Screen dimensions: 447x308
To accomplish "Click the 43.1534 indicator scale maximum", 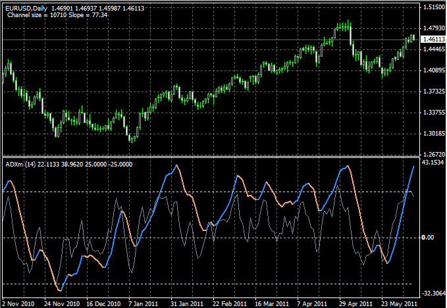I will (433, 163).
